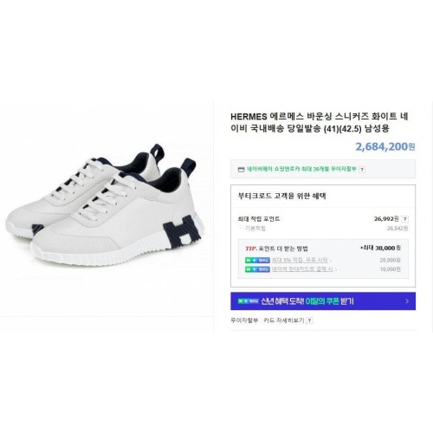Click the 2,684,200원 price

pos(385,146)
